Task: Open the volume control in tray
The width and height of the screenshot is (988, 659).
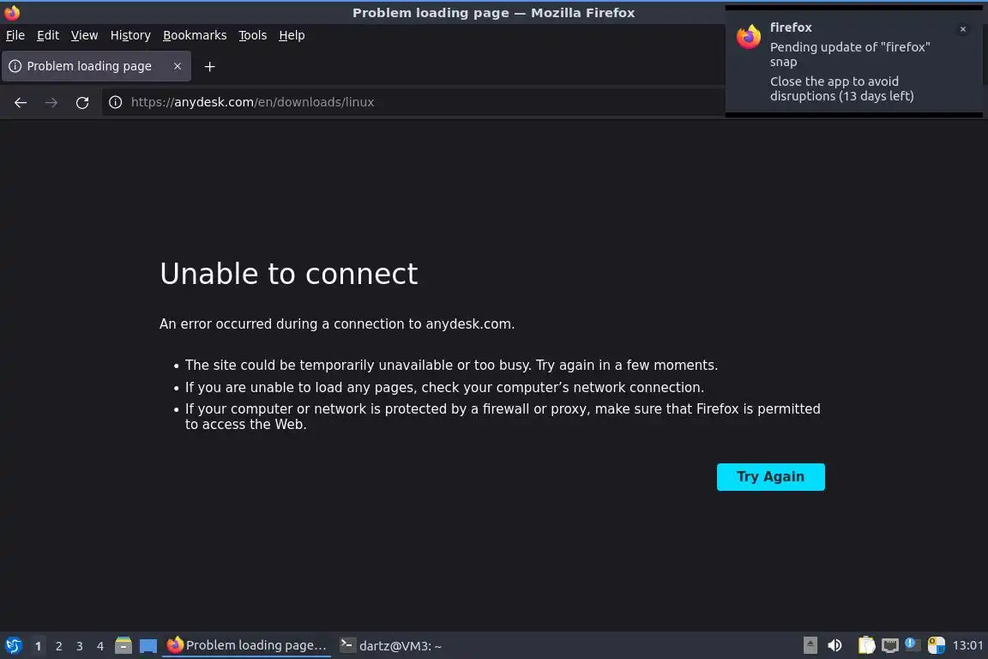Action: [x=834, y=645]
